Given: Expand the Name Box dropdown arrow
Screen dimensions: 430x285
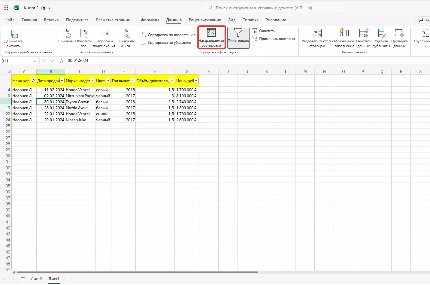Looking at the screenshot, I should (35, 61).
